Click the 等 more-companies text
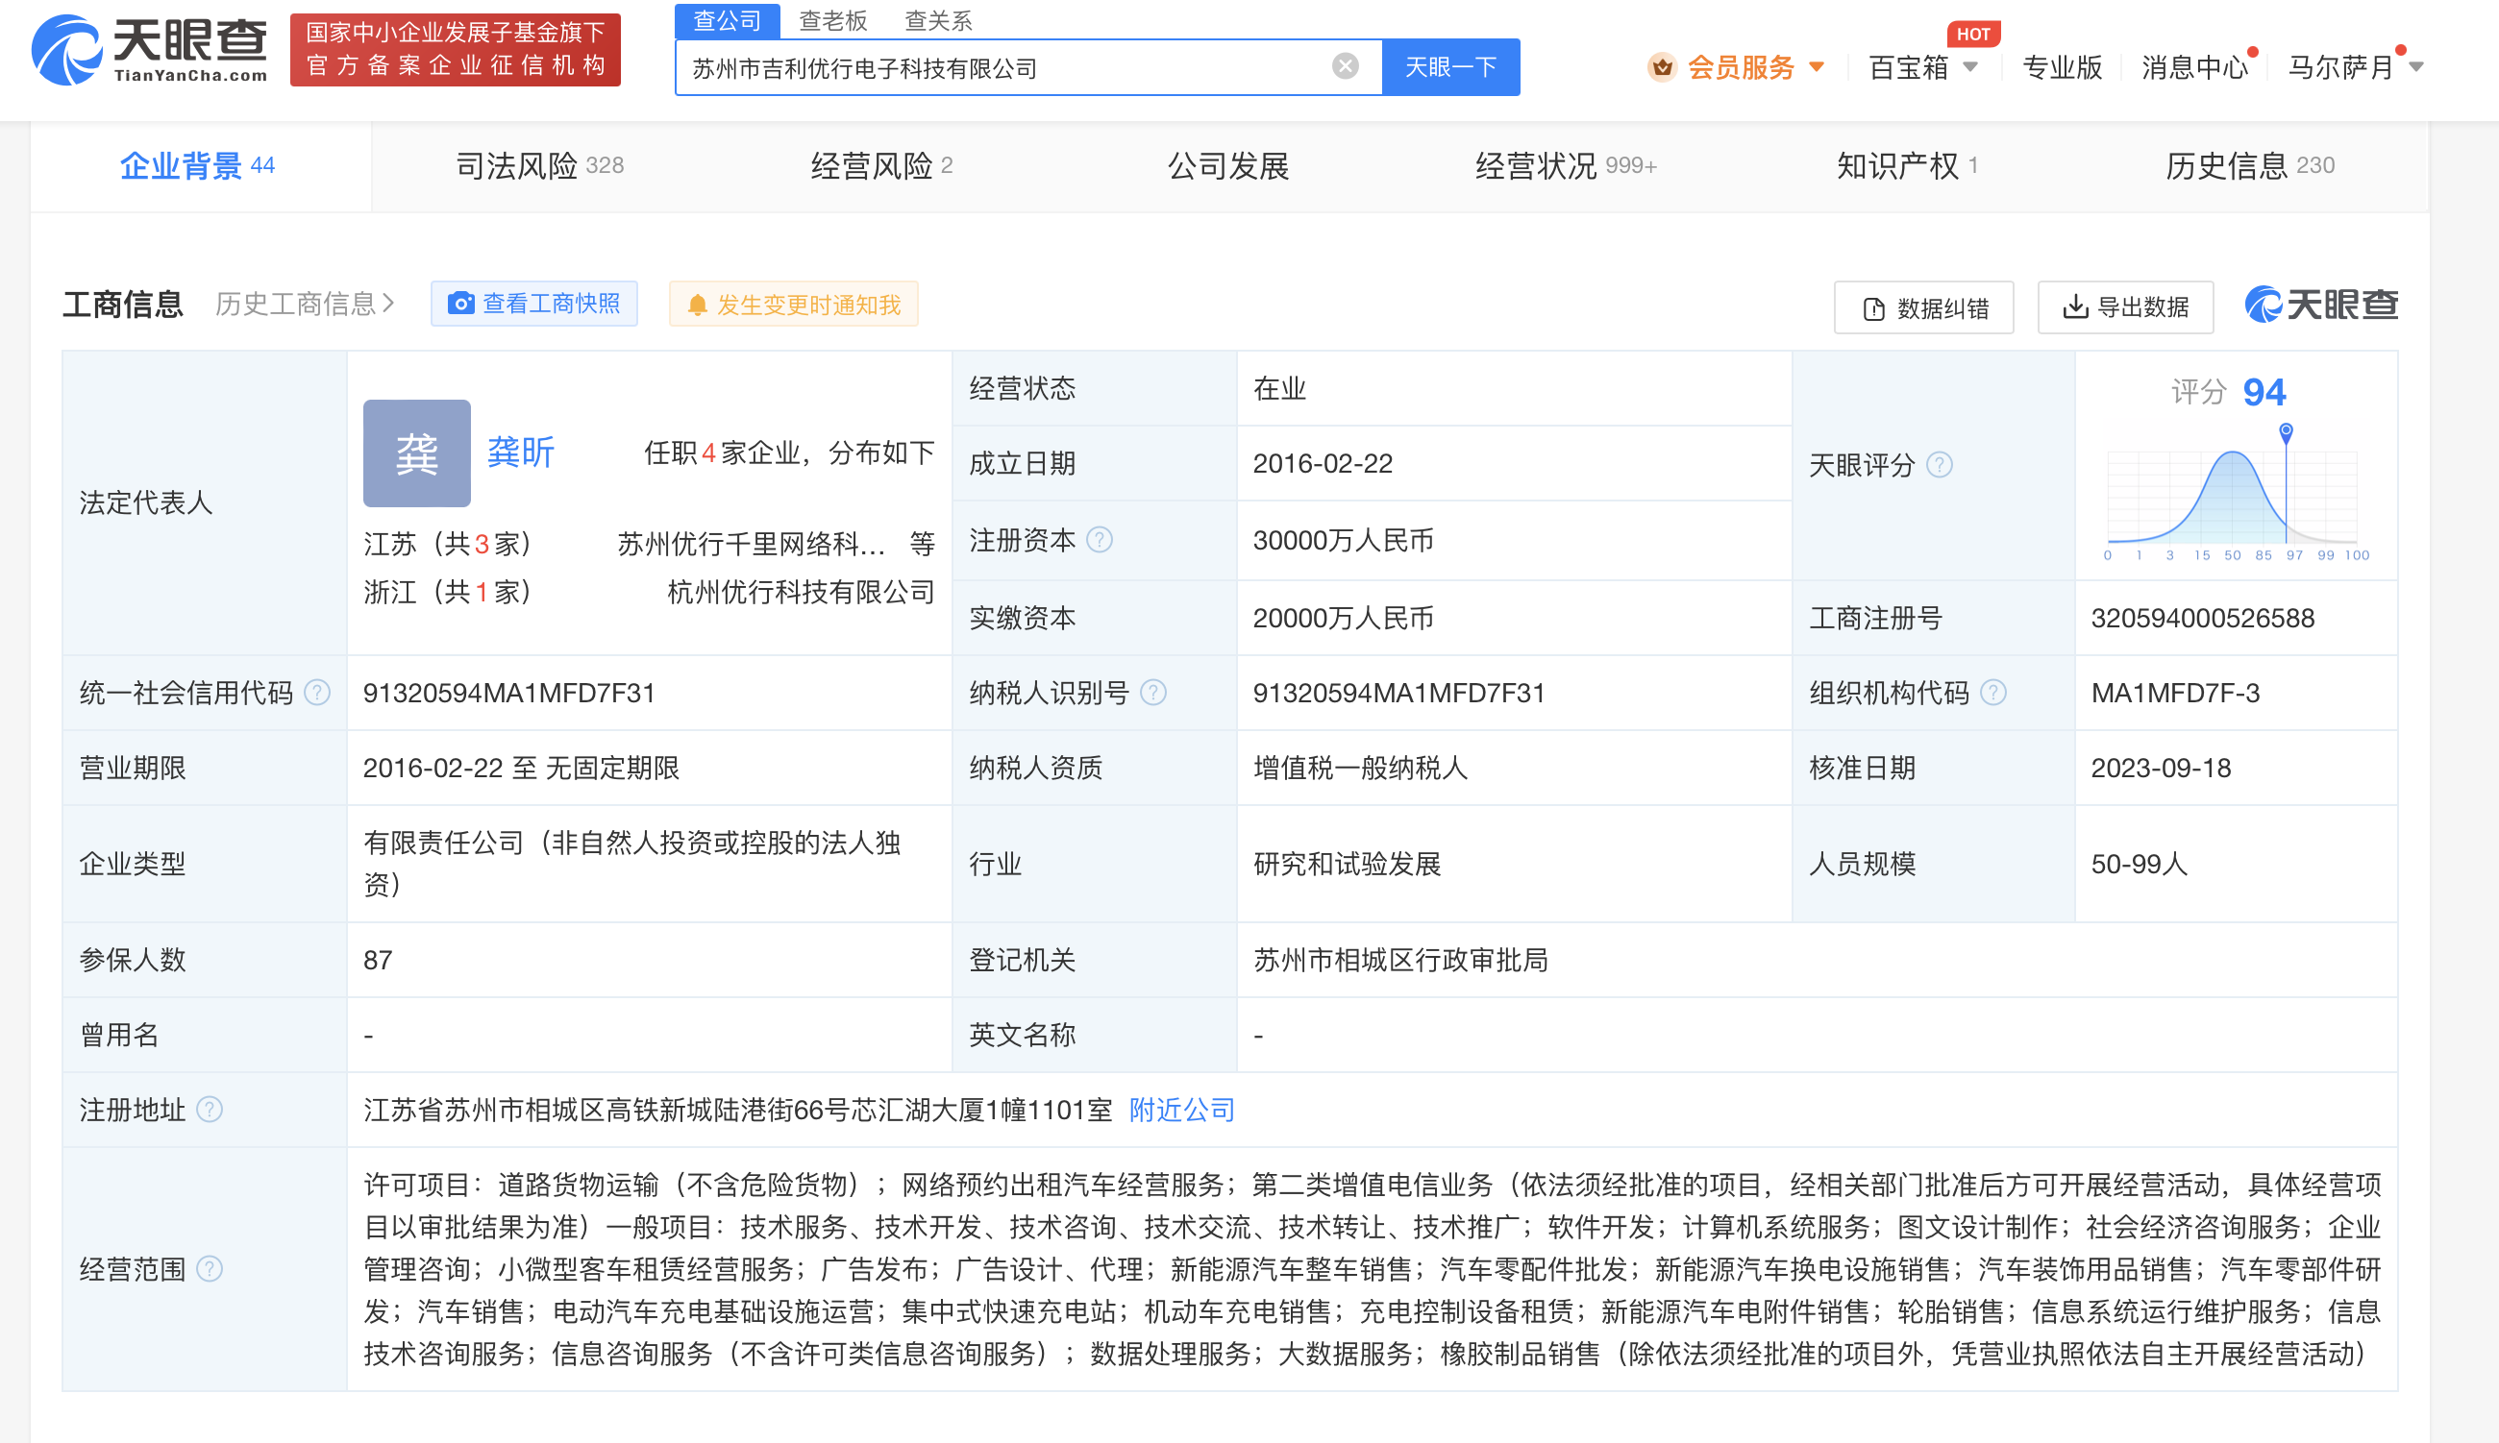 (x=922, y=543)
